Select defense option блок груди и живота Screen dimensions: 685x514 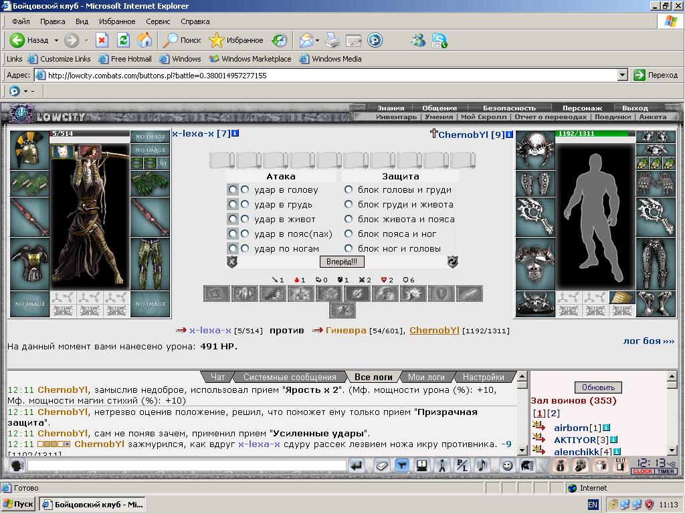pyautogui.click(x=348, y=204)
